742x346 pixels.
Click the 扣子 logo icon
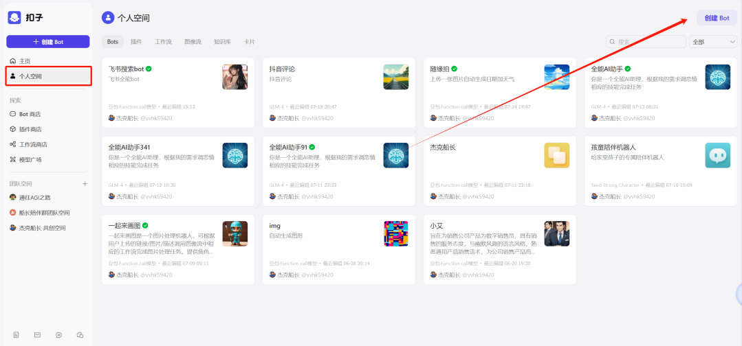pyautogui.click(x=14, y=17)
